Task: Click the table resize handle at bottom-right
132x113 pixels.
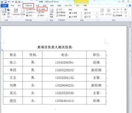Action: 106,105
